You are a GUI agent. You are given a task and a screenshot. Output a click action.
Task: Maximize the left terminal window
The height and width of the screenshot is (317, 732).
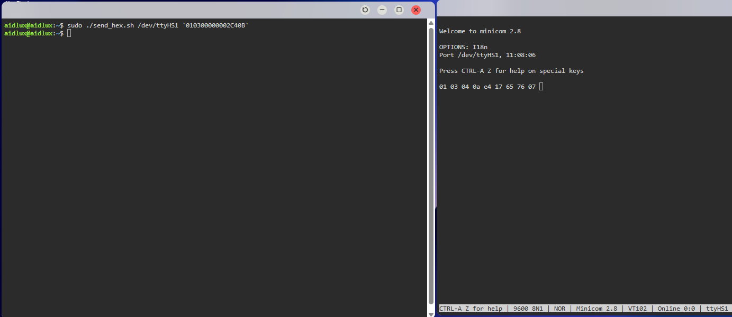point(399,10)
